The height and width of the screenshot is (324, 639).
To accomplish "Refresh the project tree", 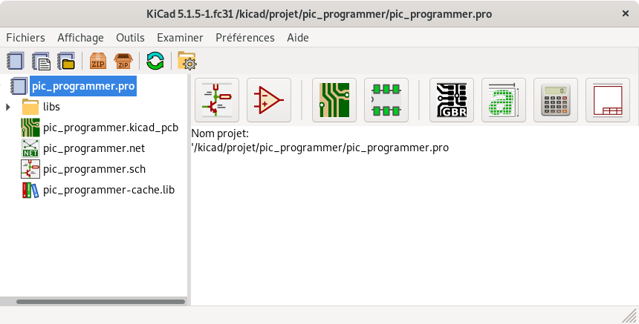I will (x=155, y=61).
